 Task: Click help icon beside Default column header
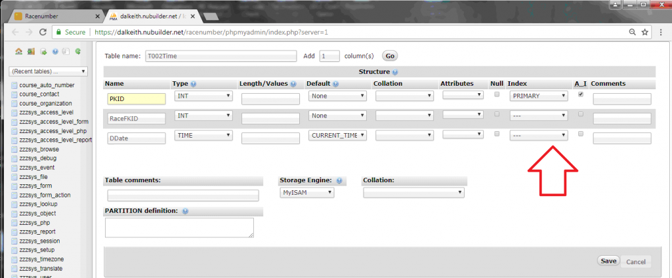335,84
